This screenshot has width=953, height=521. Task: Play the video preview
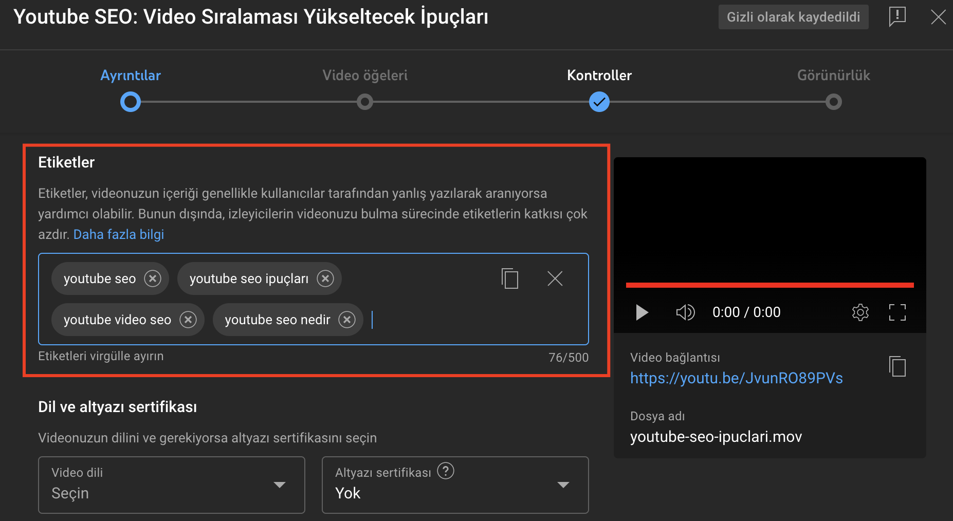(x=642, y=312)
